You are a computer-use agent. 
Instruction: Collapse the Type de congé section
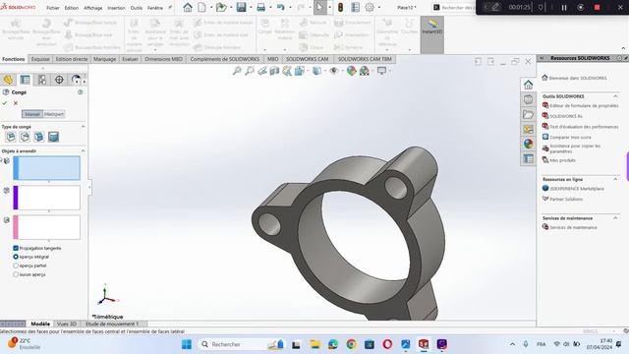click(x=83, y=127)
